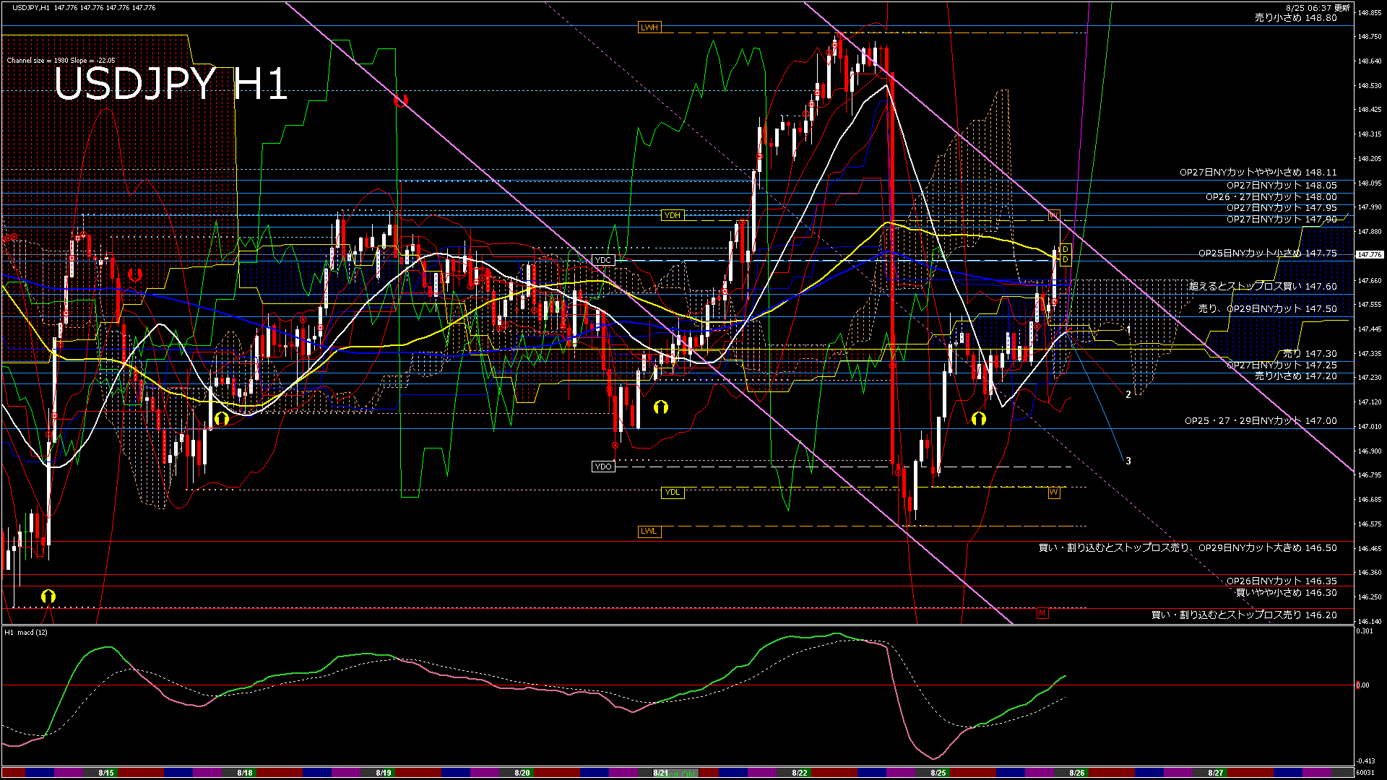Viewport: 1387px width, 780px height.
Task: Click the 売り、OP29日NYカット 147.50 label
Action: [x=1268, y=308]
